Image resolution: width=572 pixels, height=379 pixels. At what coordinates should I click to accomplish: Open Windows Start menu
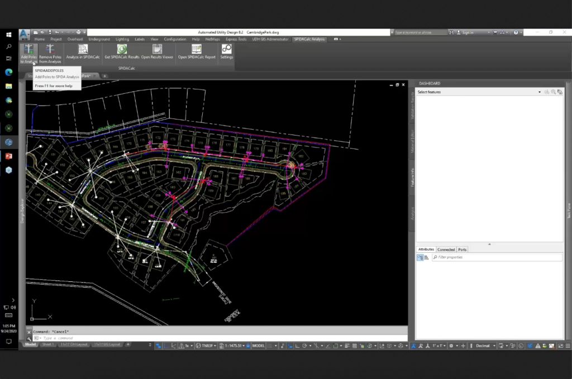(x=9, y=35)
